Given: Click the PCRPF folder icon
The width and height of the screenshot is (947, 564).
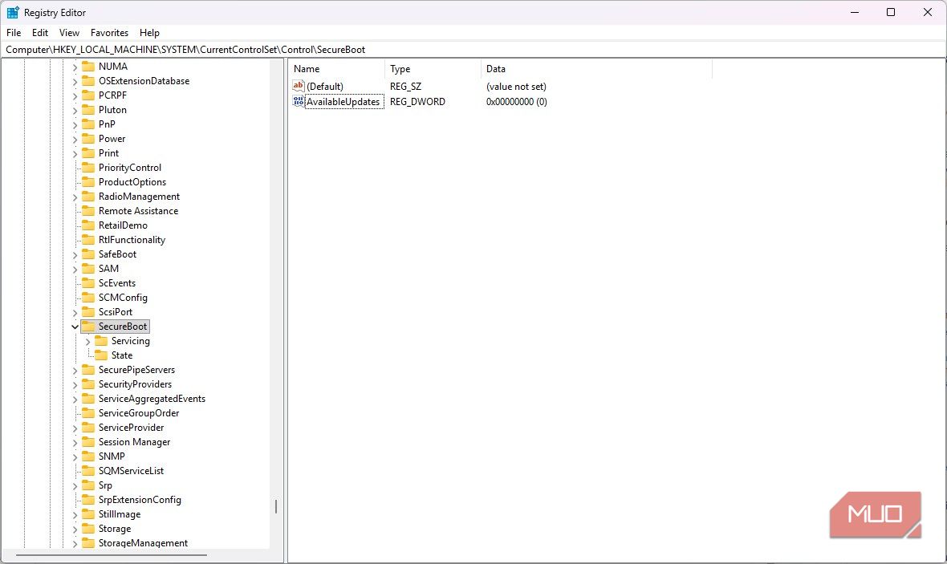Looking at the screenshot, I should 88,95.
